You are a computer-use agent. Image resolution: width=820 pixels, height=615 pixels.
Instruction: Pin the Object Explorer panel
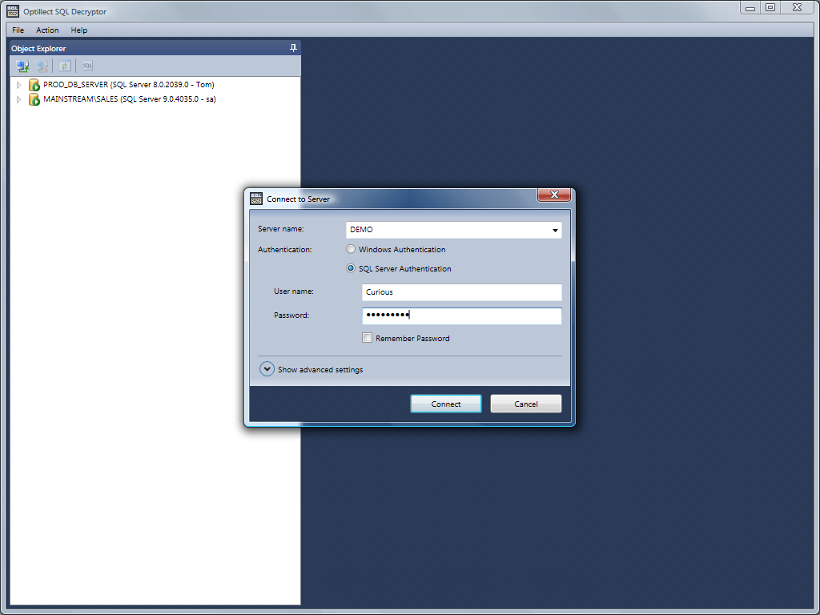[293, 48]
